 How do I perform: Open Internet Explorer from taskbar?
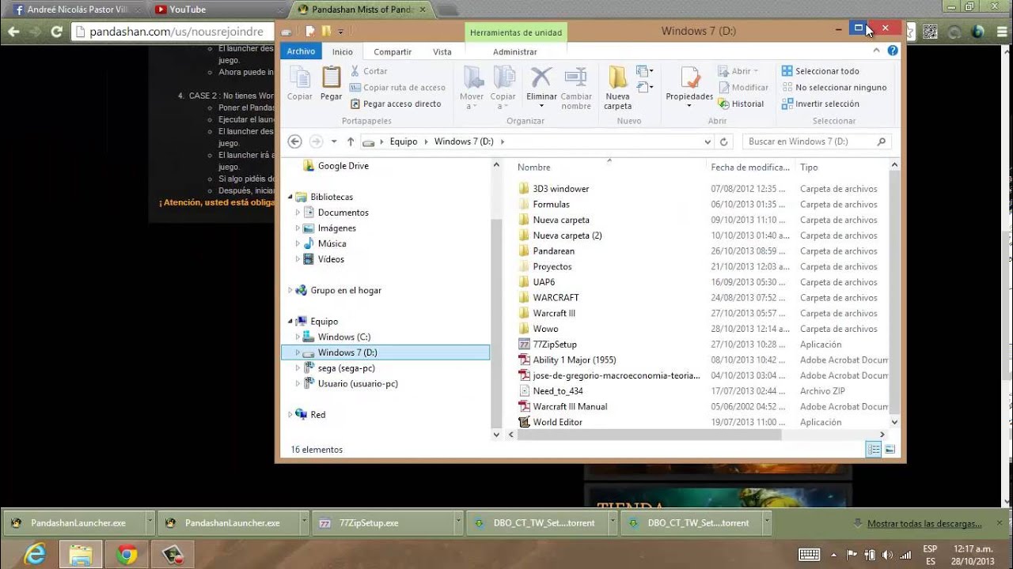[x=34, y=555]
